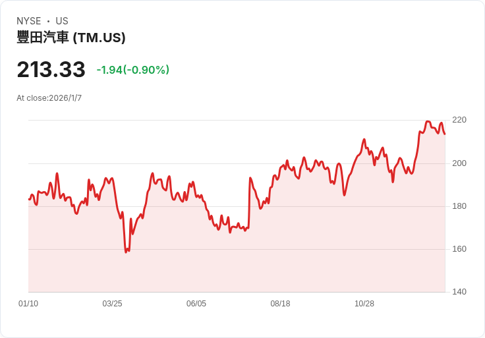Click the leftmost start of the price line
Viewport: 485px width, 338px height.
click(x=29, y=199)
